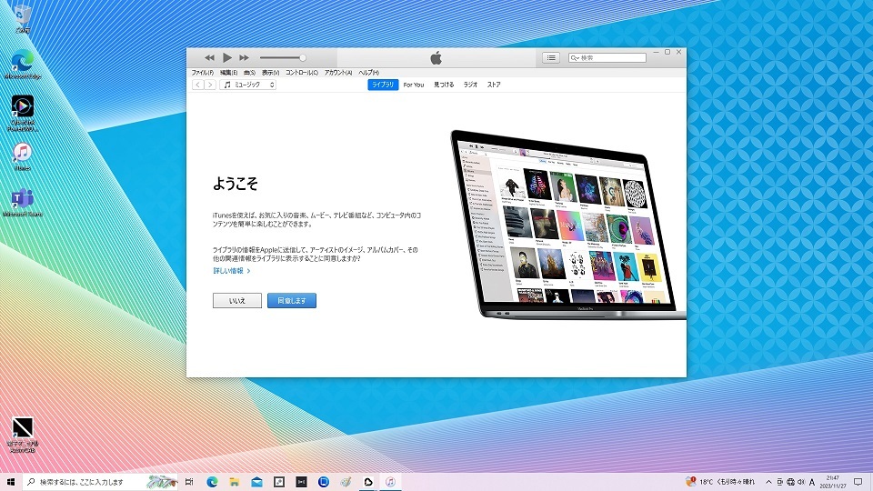Click the tray display/projection icon

pyautogui.click(x=779, y=482)
